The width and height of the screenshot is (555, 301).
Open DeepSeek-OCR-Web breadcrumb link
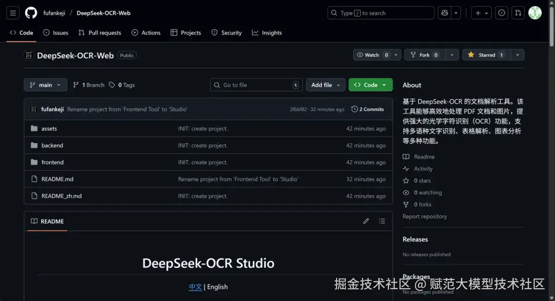click(x=103, y=13)
